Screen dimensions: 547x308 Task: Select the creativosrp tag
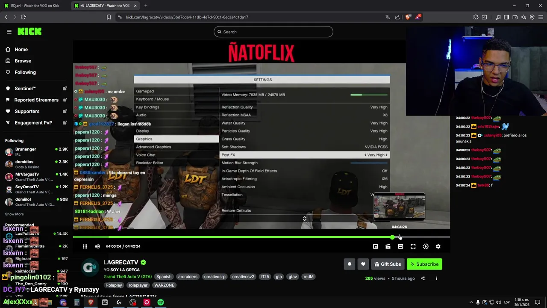click(x=215, y=277)
